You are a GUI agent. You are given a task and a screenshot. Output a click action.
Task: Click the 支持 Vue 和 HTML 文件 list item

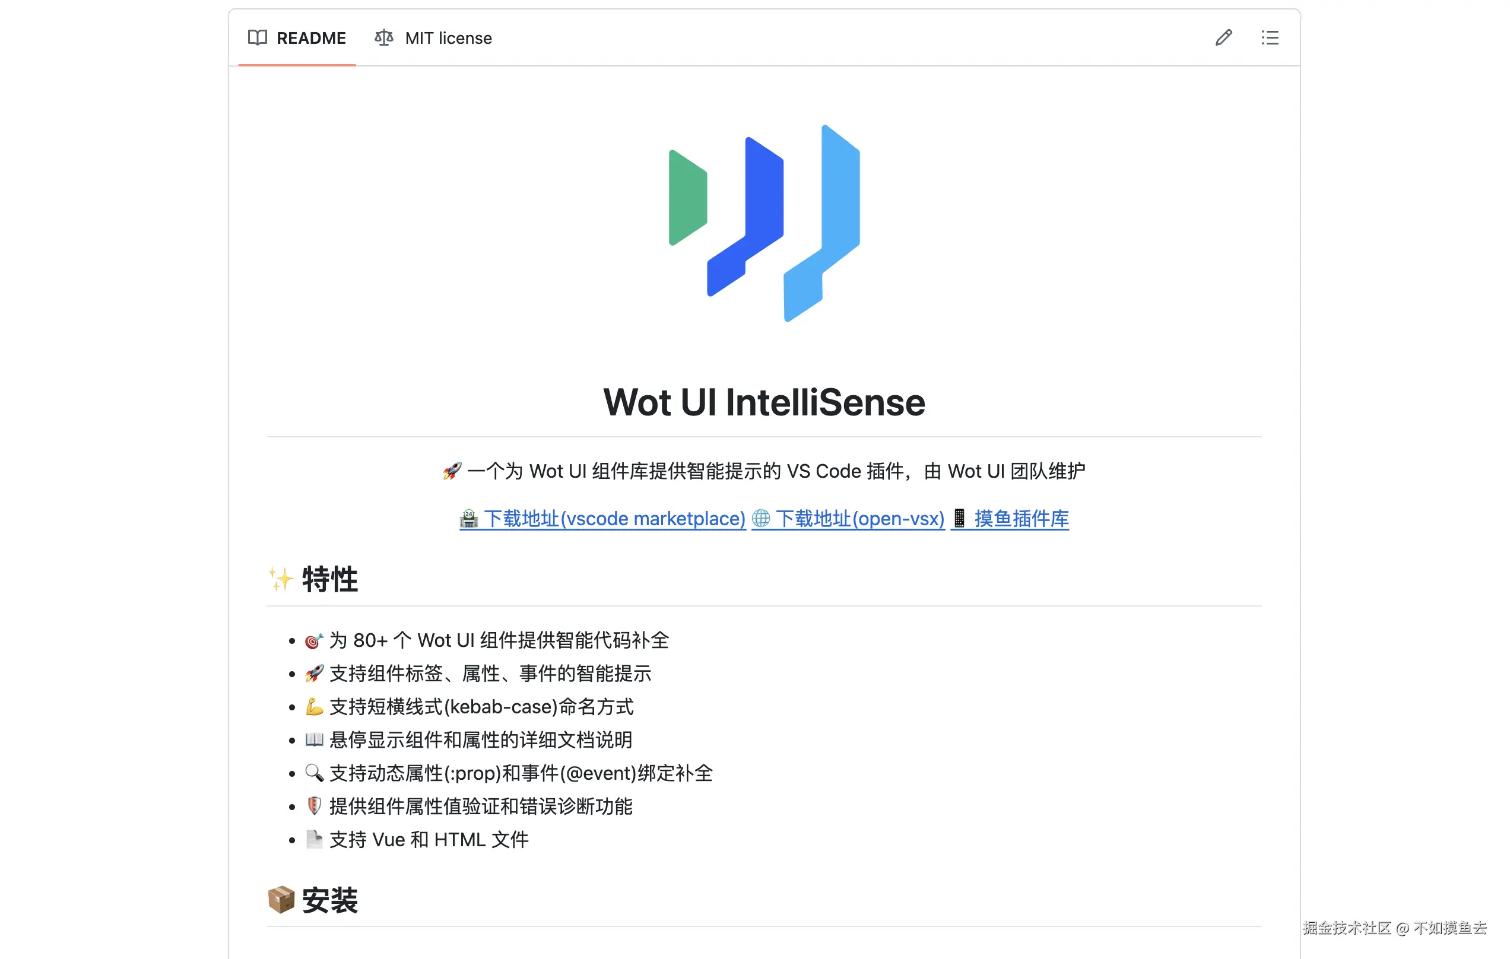tap(429, 840)
